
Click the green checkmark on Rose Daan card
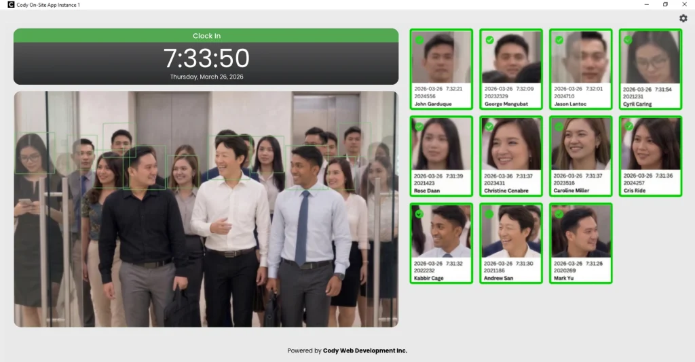pyautogui.click(x=419, y=127)
